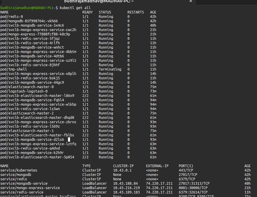Click pod/svclb-mongodb-service-44gc9 name

[32, 83]
